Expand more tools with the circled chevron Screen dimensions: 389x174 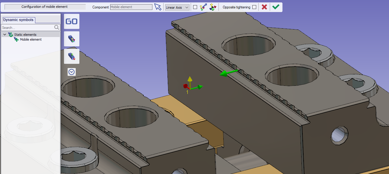click(72, 72)
